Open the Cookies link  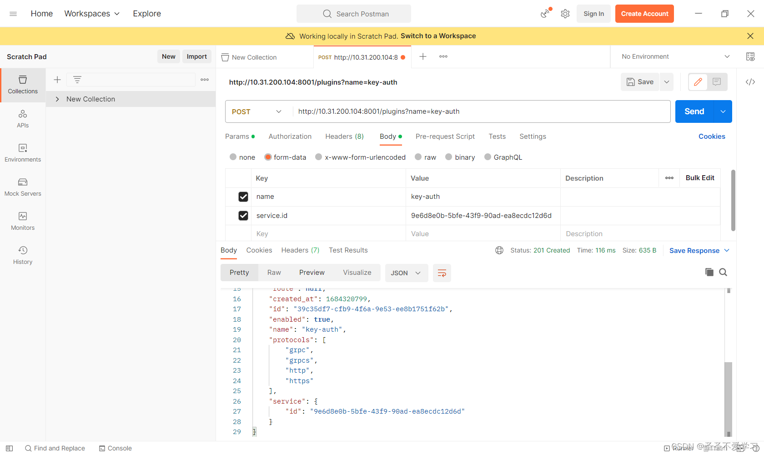pos(712,136)
